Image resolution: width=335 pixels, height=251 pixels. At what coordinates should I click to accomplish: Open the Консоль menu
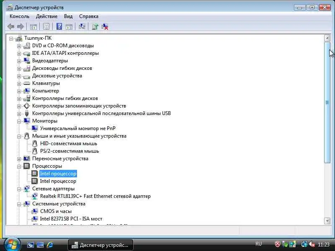point(19,16)
